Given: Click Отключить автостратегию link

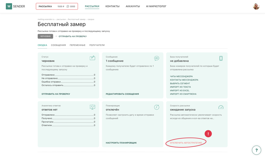Looking at the screenshot, I should point(186,143).
